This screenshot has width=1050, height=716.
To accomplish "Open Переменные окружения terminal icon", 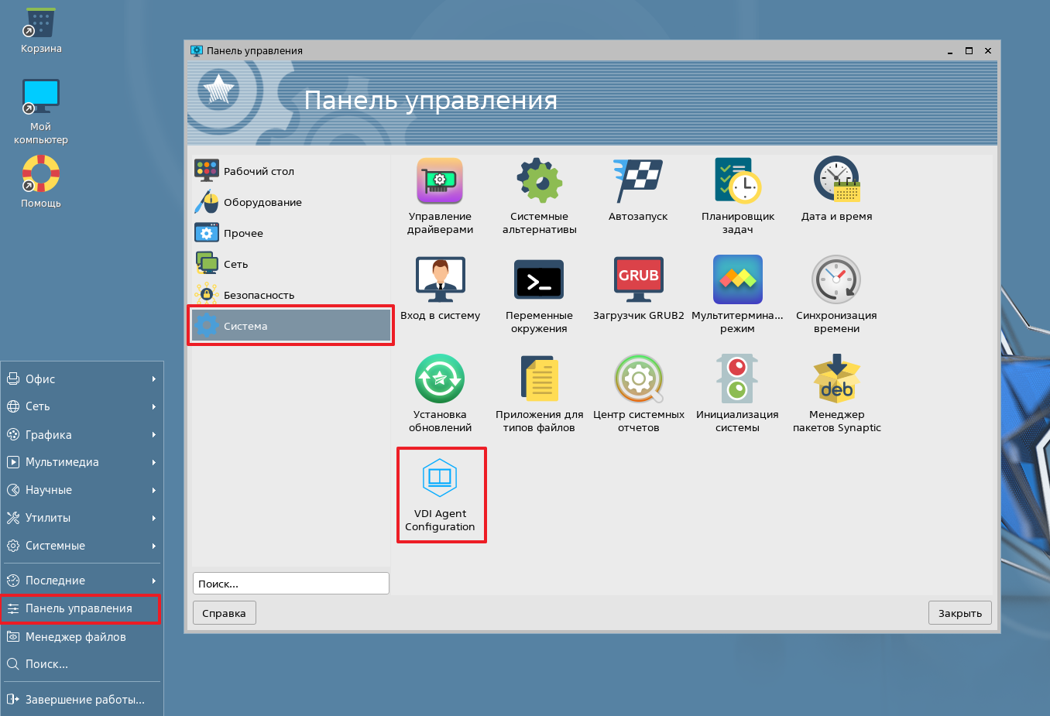I will [539, 279].
